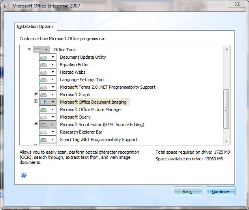Open Equation Editor install dropdown arrow
This screenshot has height=210, width=249.
52,64
